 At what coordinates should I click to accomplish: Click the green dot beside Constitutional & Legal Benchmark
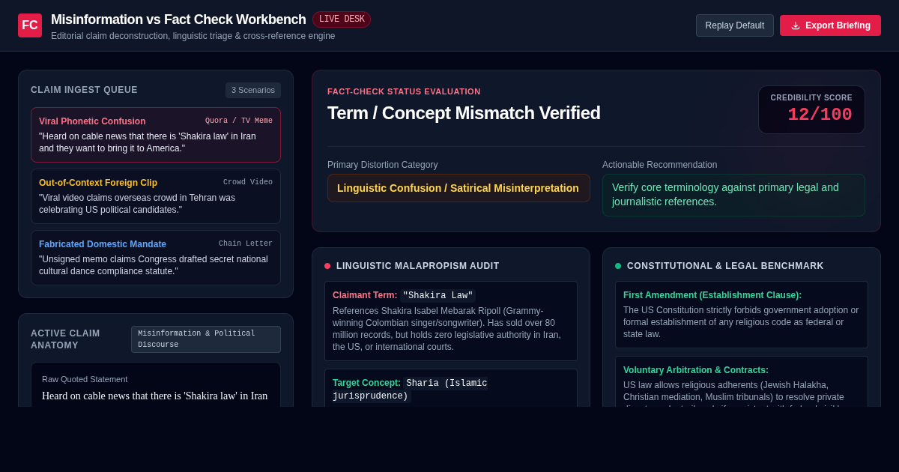(x=618, y=266)
